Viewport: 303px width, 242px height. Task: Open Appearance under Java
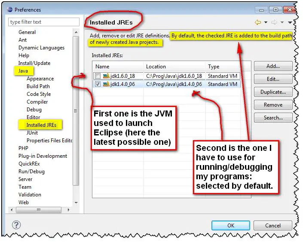pyautogui.click(x=40, y=79)
